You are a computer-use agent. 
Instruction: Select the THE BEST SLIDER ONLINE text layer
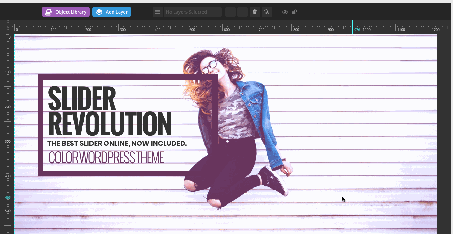pyautogui.click(x=117, y=143)
